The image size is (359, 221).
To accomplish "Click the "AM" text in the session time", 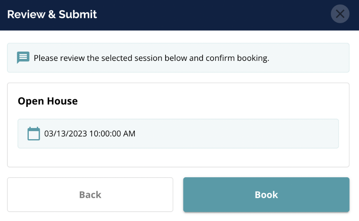I will coord(129,134).
